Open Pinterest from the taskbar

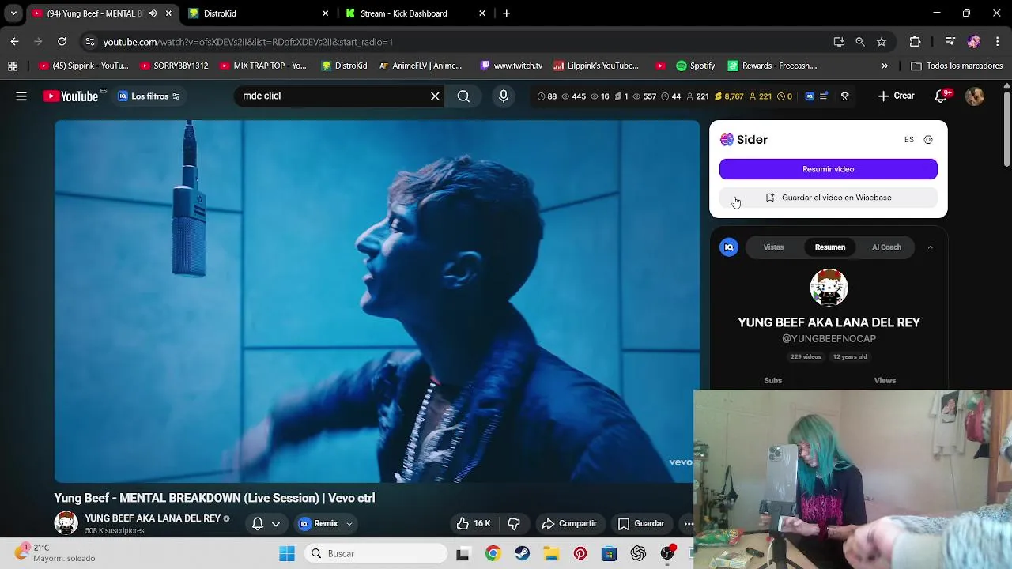click(x=580, y=554)
